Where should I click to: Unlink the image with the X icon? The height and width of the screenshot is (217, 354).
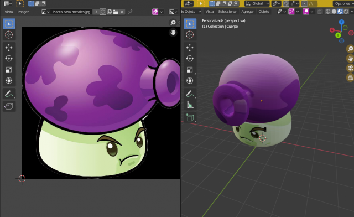coord(122,12)
